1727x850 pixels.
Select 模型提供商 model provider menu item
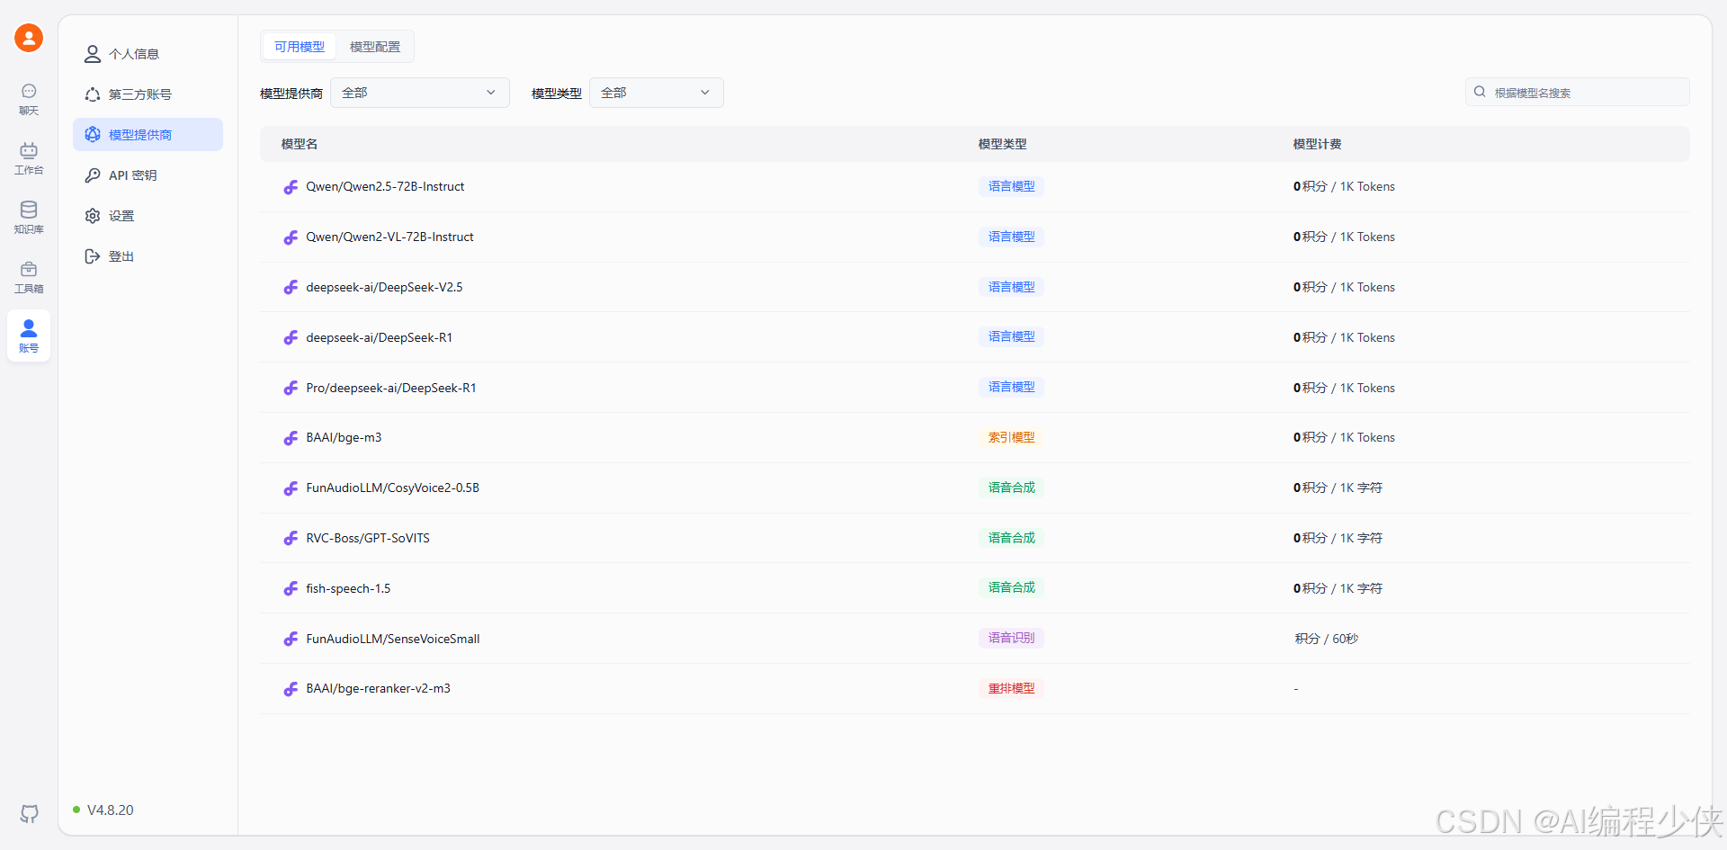(x=148, y=135)
